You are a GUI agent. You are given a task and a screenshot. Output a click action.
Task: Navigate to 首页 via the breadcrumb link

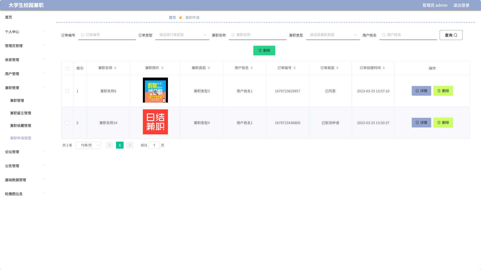(x=172, y=17)
